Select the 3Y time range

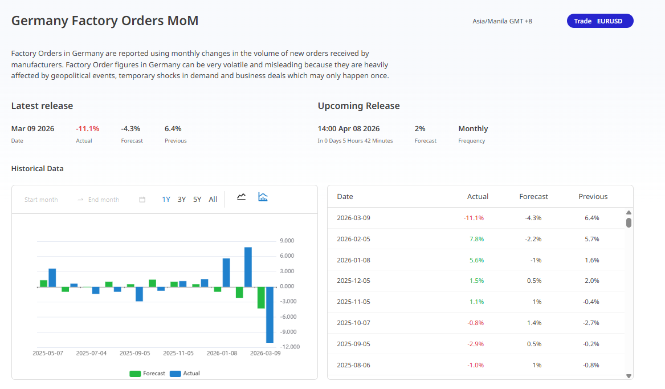(181, 200)
